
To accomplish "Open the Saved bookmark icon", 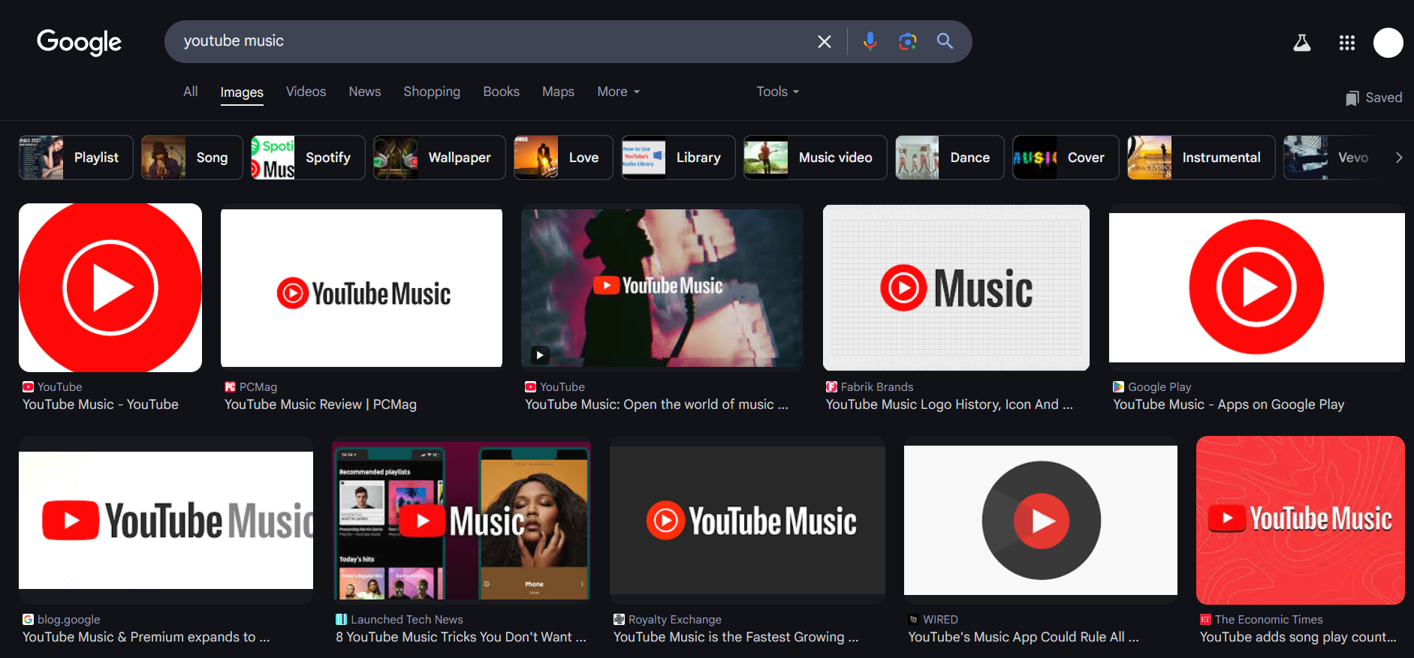I will click(1352, 98).
